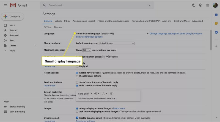This screenshot has width=220, height=122.
Task: Switch to the Inbox settings tab
Action: (67, 21)
